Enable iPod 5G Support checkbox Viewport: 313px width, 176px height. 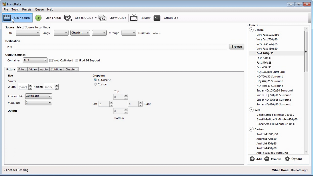(77, 60)
